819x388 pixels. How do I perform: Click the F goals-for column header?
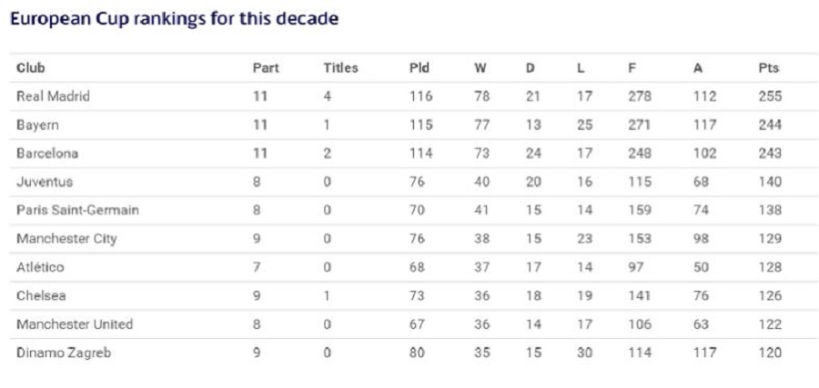click(632, 68)
